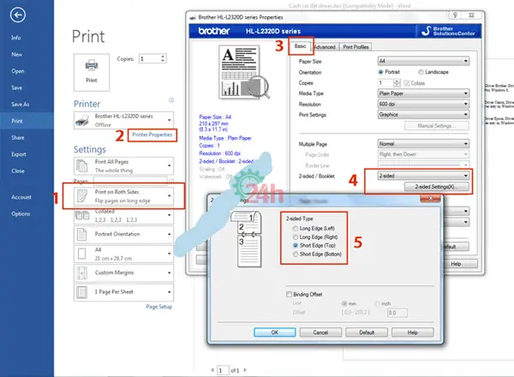Open the Portrait Orientation dropdown

(123, 234)
